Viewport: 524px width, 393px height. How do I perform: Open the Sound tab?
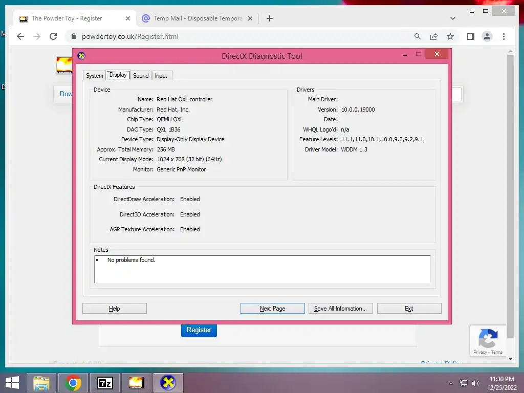(x=141, y=76)
